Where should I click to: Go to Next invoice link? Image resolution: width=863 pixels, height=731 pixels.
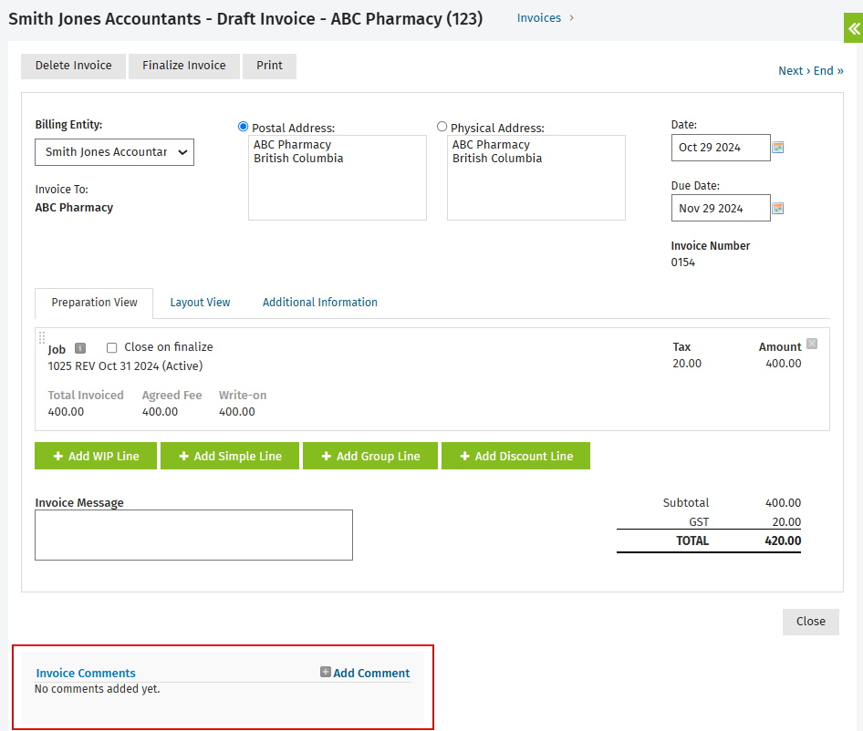[x=794, y=71]
